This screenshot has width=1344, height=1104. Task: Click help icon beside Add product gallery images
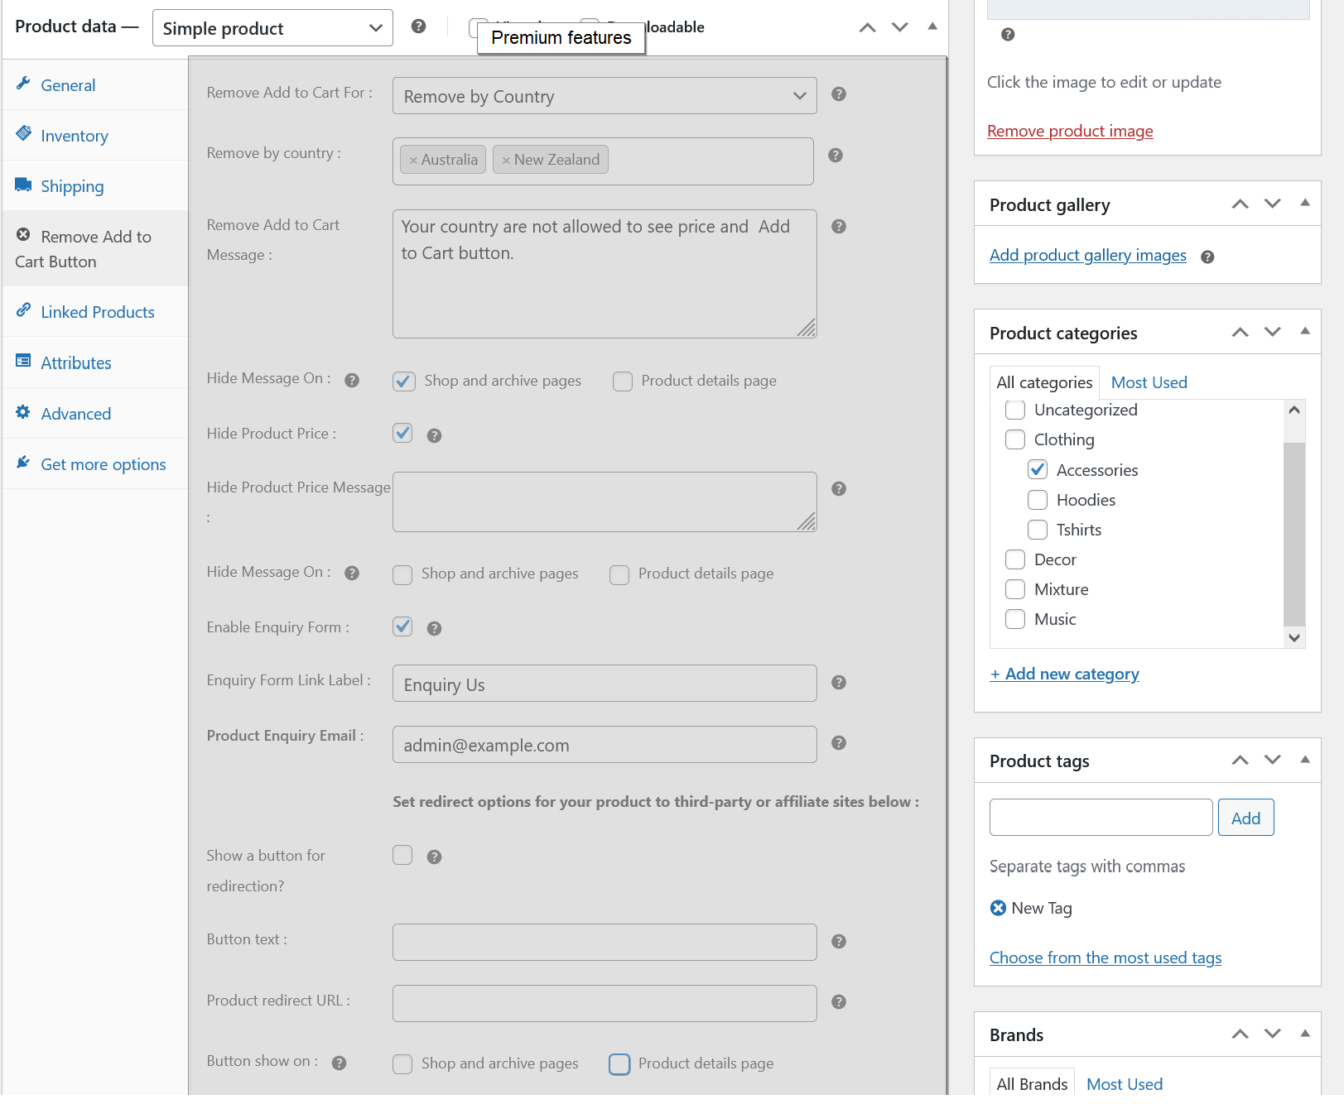pyautogui.click(x=1207, y=257)
